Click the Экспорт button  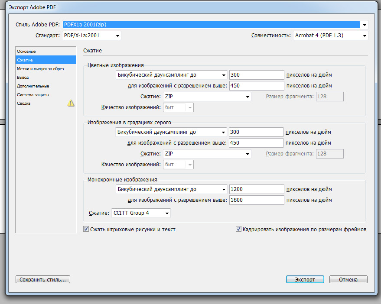(305, 279)
